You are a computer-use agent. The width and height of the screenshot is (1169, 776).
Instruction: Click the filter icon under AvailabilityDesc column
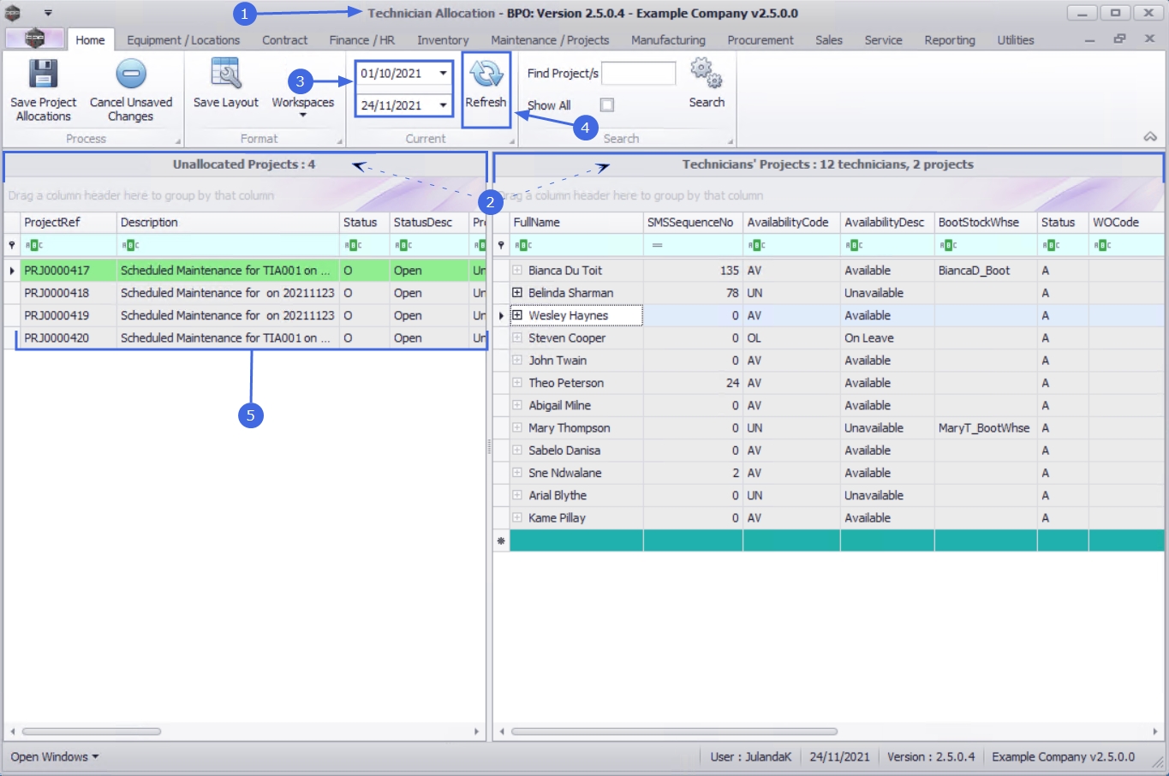click(855, 245)
